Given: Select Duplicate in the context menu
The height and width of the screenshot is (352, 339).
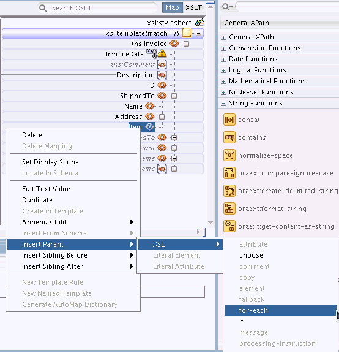Looking at the screenshot, I should click(37, 200).
